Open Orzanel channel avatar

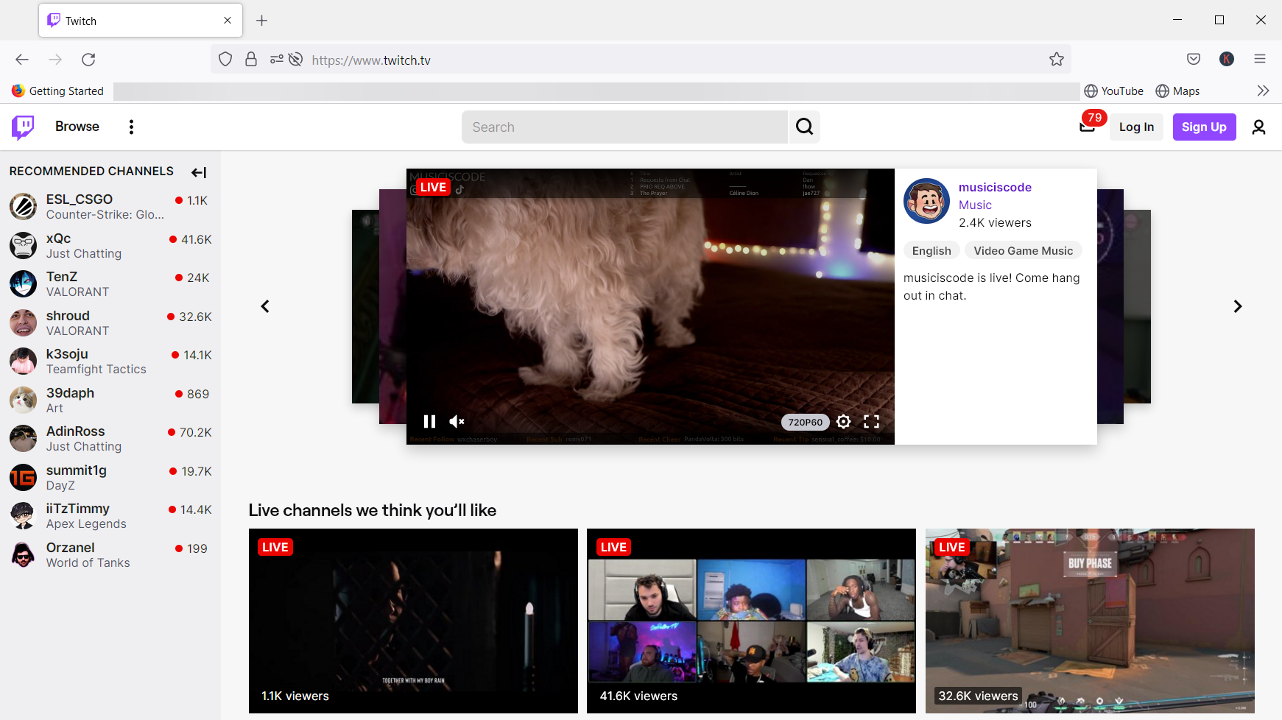pyautogui.click(x=23, y=554)
